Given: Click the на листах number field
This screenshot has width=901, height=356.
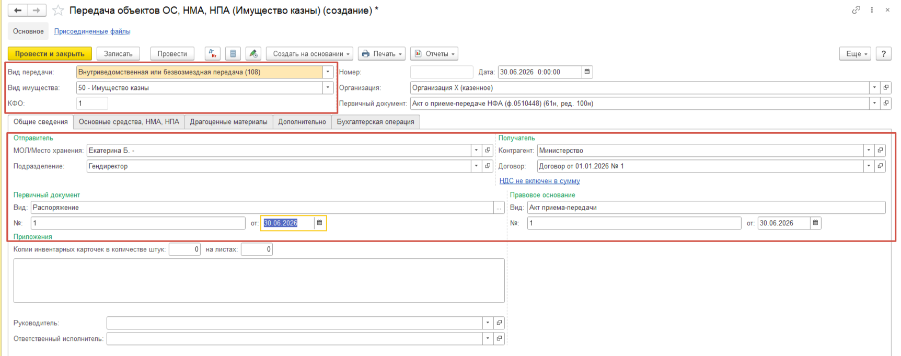Looking at the screenshot, I should click(257, 249).
